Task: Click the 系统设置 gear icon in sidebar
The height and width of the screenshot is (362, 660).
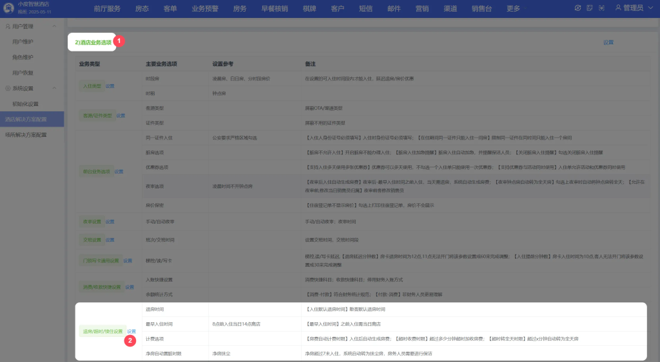Action: [8, 88]
